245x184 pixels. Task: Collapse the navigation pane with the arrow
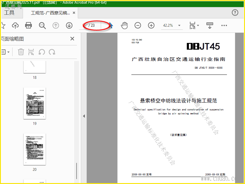[x=84, y=116]
